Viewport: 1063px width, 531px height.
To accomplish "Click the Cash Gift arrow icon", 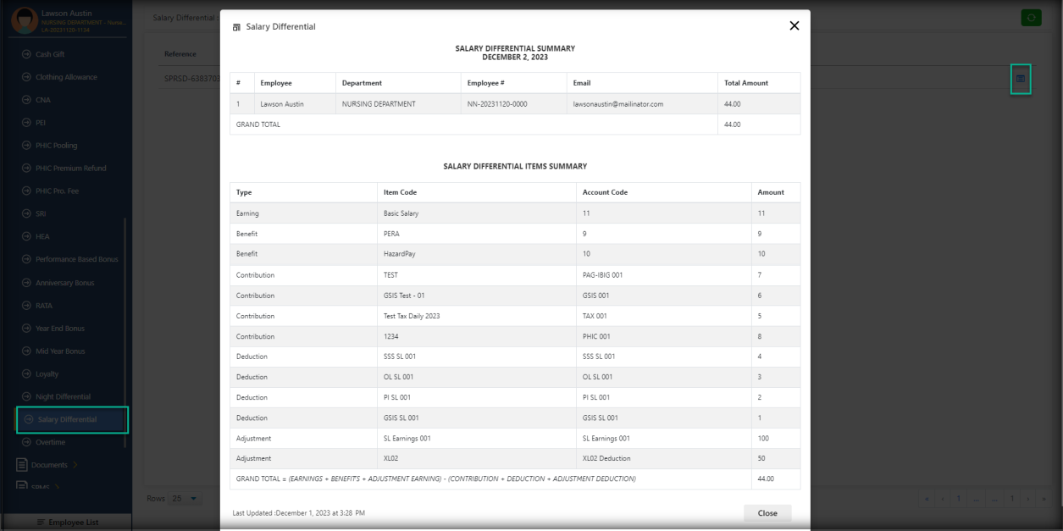I will coord(26,54).
